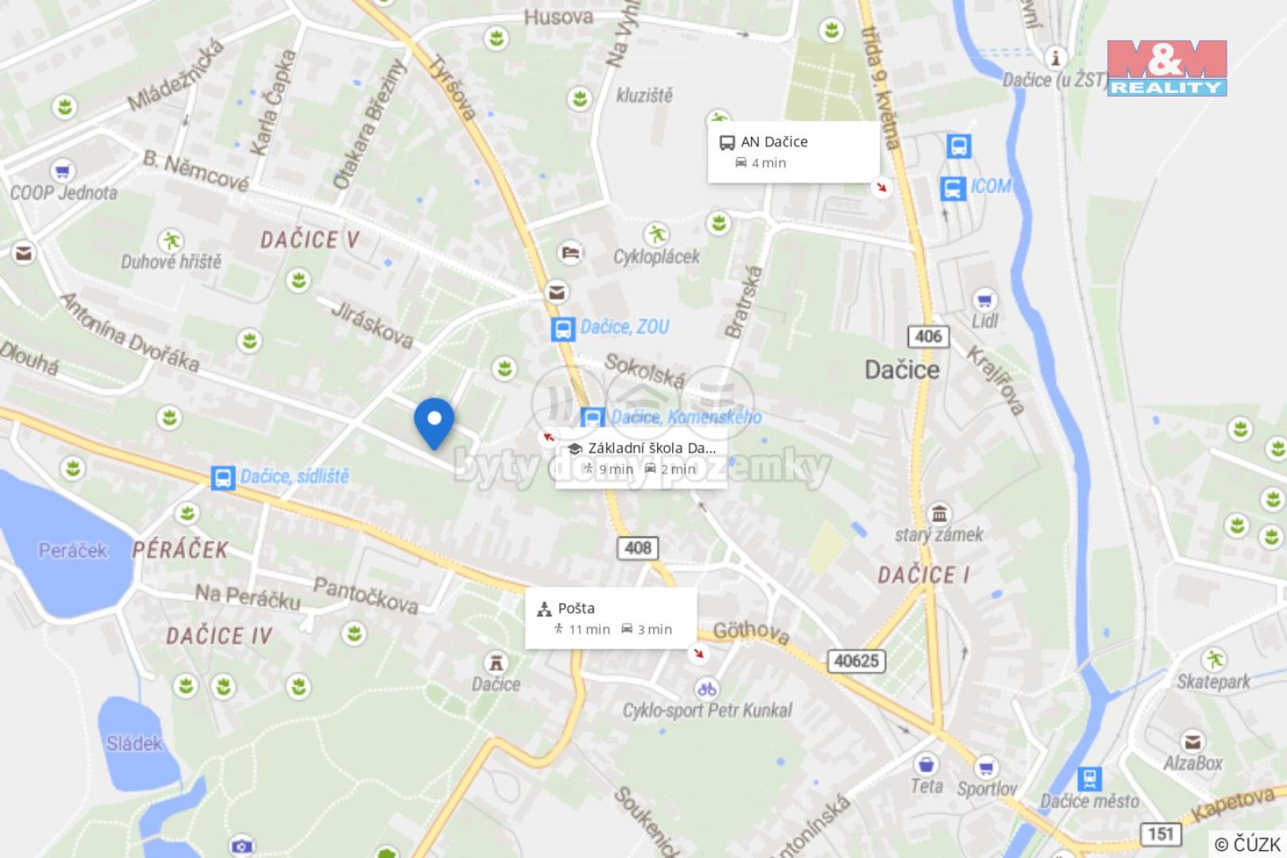Open the Pošta distance info card
The width and height of the screenshot is (1287, 858).
tap(611, 618)
